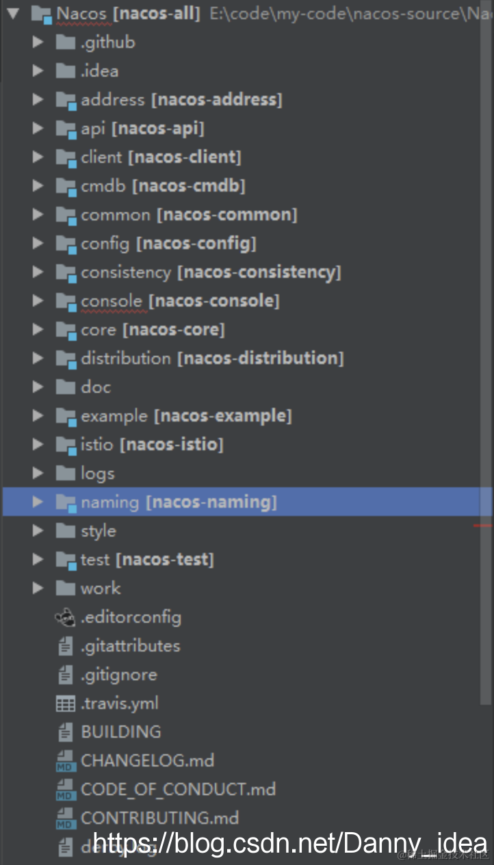Expand the selected naming module arrow
The width and height of the screenshot is (494, 865).
point(38,502)
